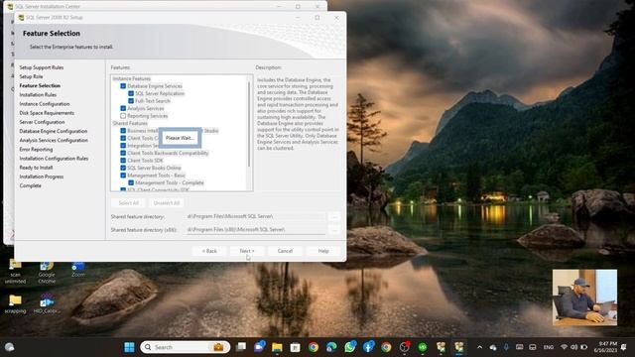Click Ready to Install step

coord(36,168)
